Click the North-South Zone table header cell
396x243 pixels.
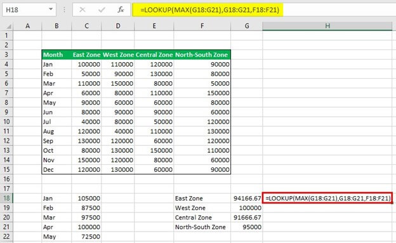202,55
